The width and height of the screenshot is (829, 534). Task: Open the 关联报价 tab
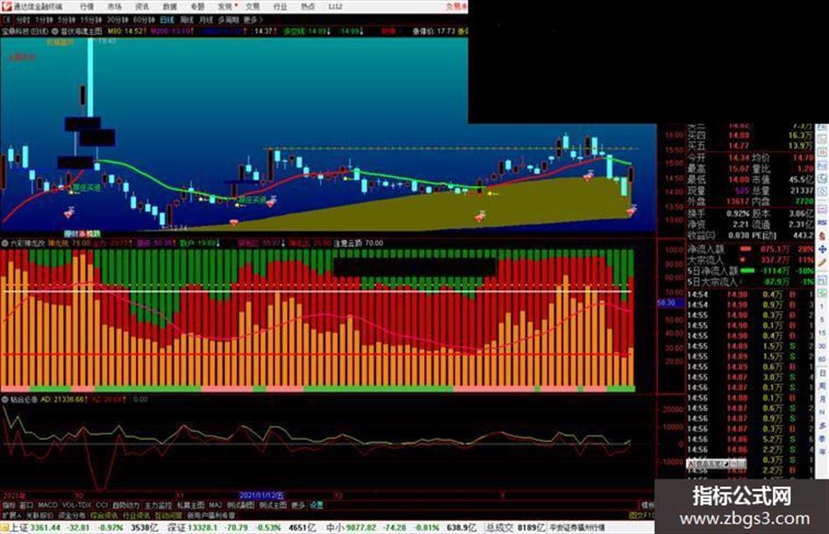click(39, 515)
